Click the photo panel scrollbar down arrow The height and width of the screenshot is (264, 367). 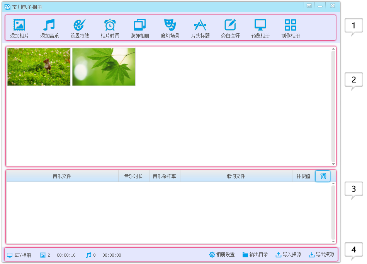[333, 164]
